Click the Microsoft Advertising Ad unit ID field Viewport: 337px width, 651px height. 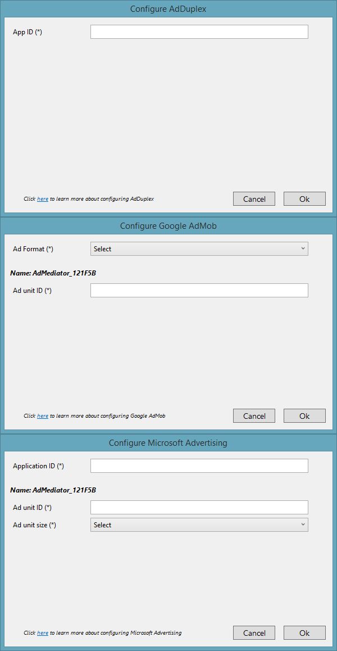[x=199, y=507]
